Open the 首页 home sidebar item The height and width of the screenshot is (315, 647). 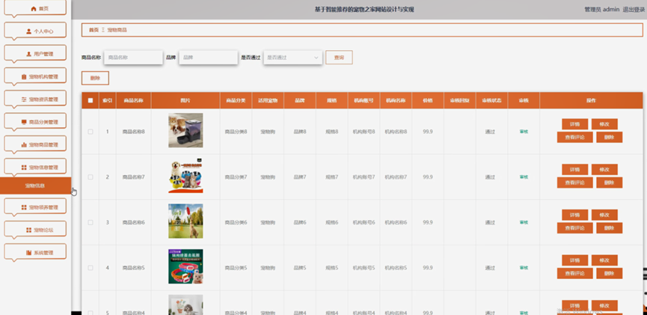tap(35, 8)
